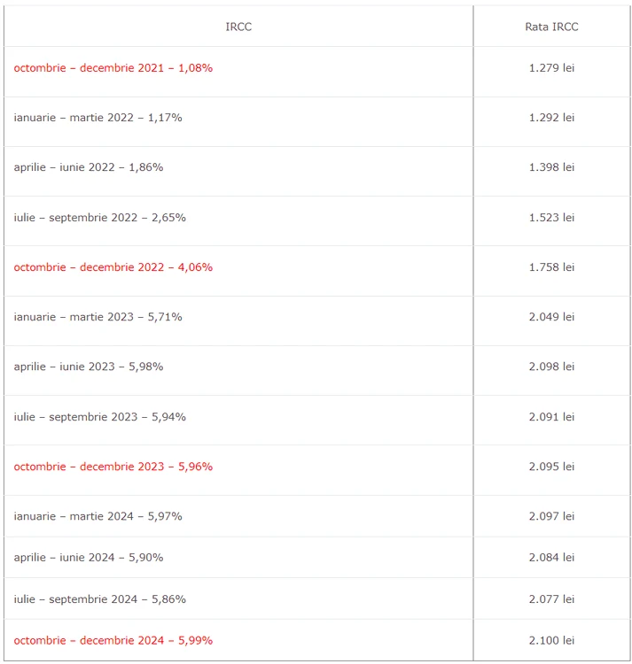Select the 2.049 lei rate value

click(551, 317)
